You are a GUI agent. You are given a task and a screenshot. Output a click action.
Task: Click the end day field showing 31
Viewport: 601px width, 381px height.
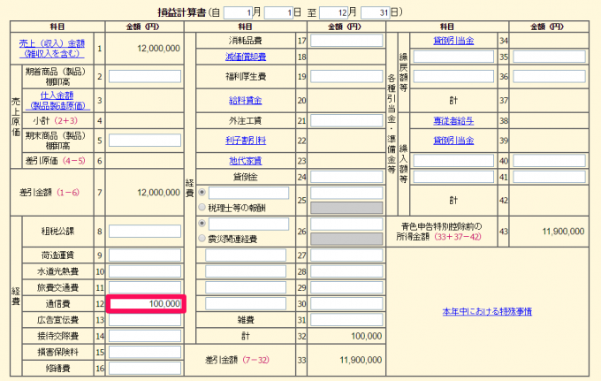pos(376,12)
